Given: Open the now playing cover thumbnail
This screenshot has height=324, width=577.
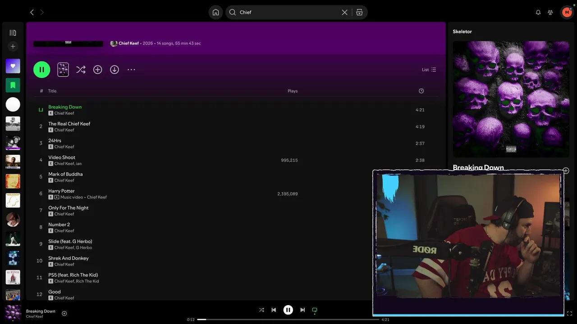Looking at the screenshot, I should click(x=13, y=313).
